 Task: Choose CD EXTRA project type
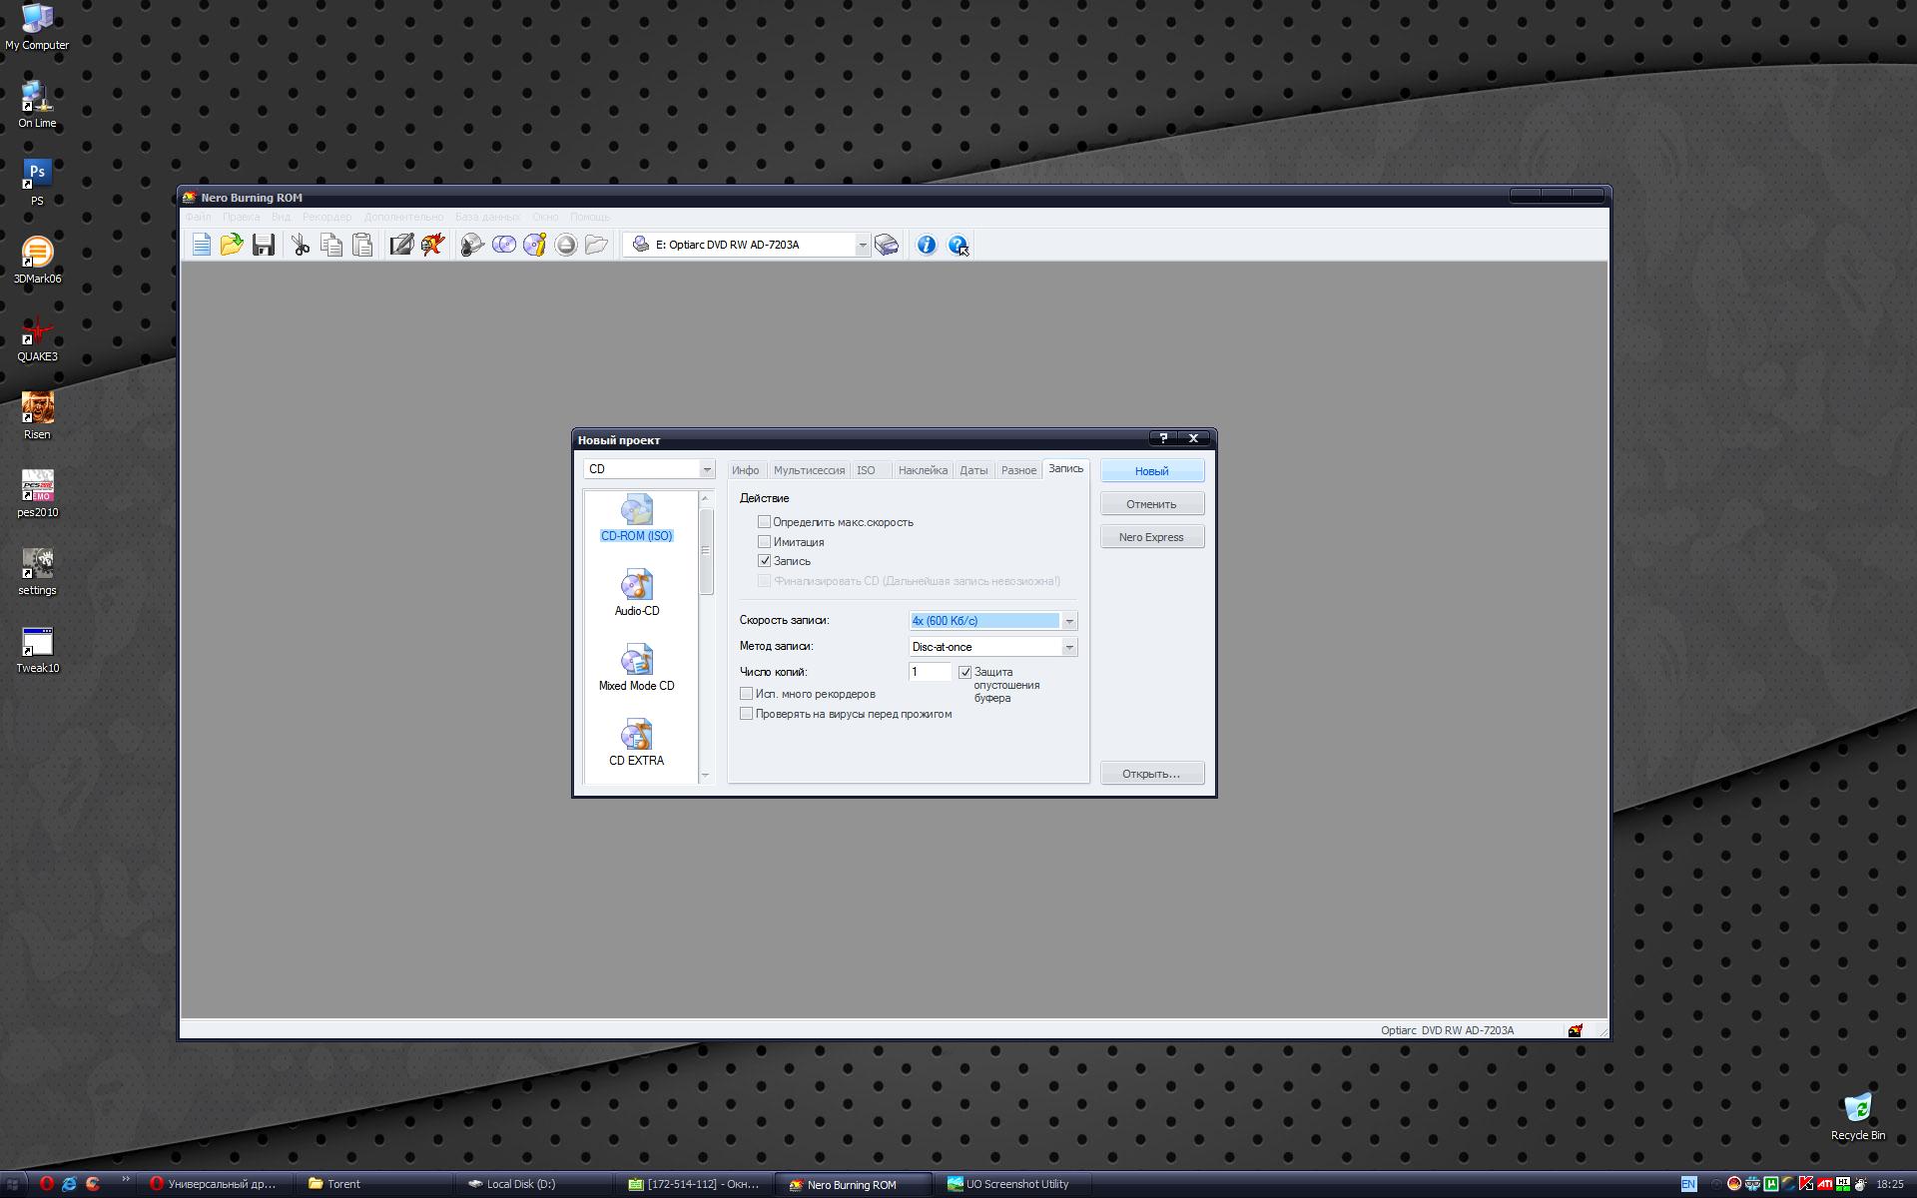[637, 742]
